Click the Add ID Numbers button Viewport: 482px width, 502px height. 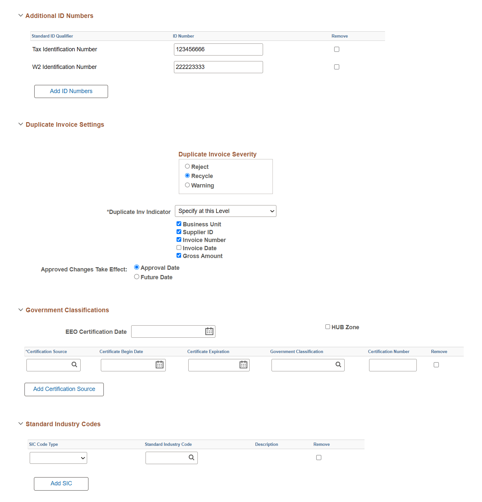click(71, 91)
